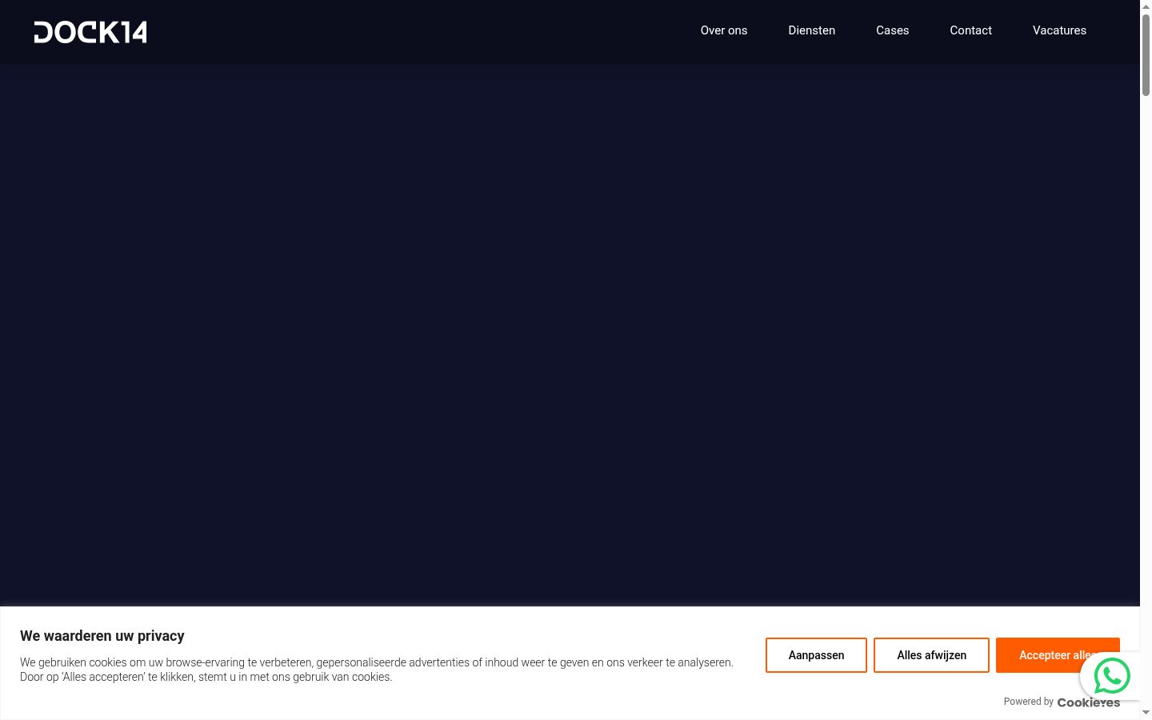Choose Aanpassen in the cookie banner

point(816,655)
